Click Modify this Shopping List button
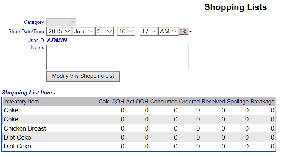Viewport: 281px width, 157px height. tap(83, 76)
